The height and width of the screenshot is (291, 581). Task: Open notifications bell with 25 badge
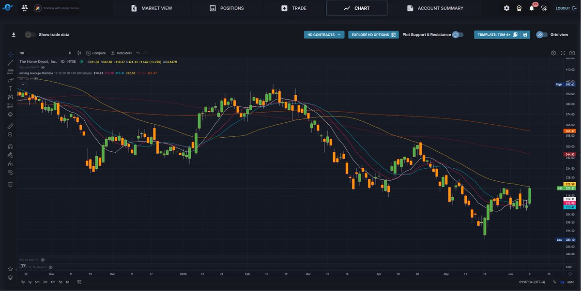coord(532,8)
